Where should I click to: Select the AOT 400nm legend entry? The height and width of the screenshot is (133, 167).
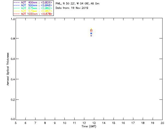point(33,2)
